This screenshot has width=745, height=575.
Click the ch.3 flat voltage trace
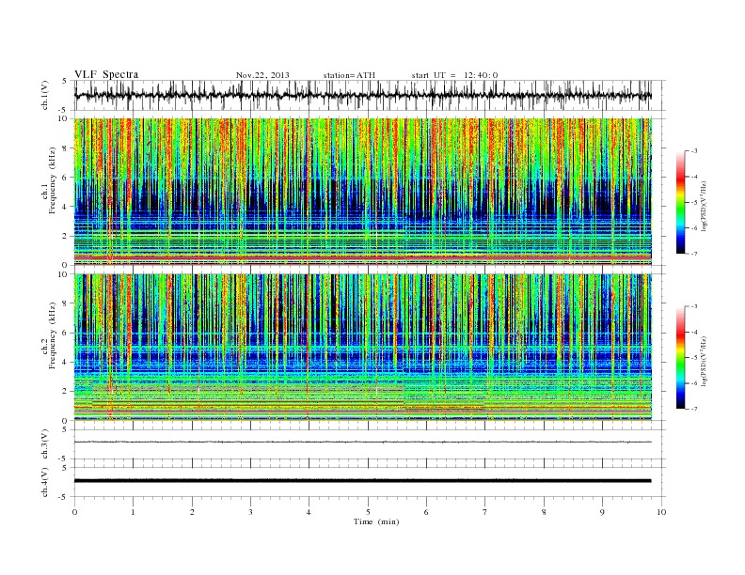[x=363, y=443]
